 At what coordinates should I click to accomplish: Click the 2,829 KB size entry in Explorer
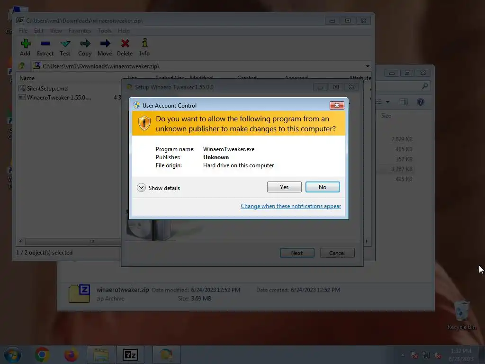pos(402,139)
